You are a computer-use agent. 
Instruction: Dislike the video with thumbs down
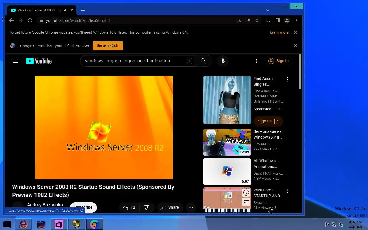tap(146, 208)
